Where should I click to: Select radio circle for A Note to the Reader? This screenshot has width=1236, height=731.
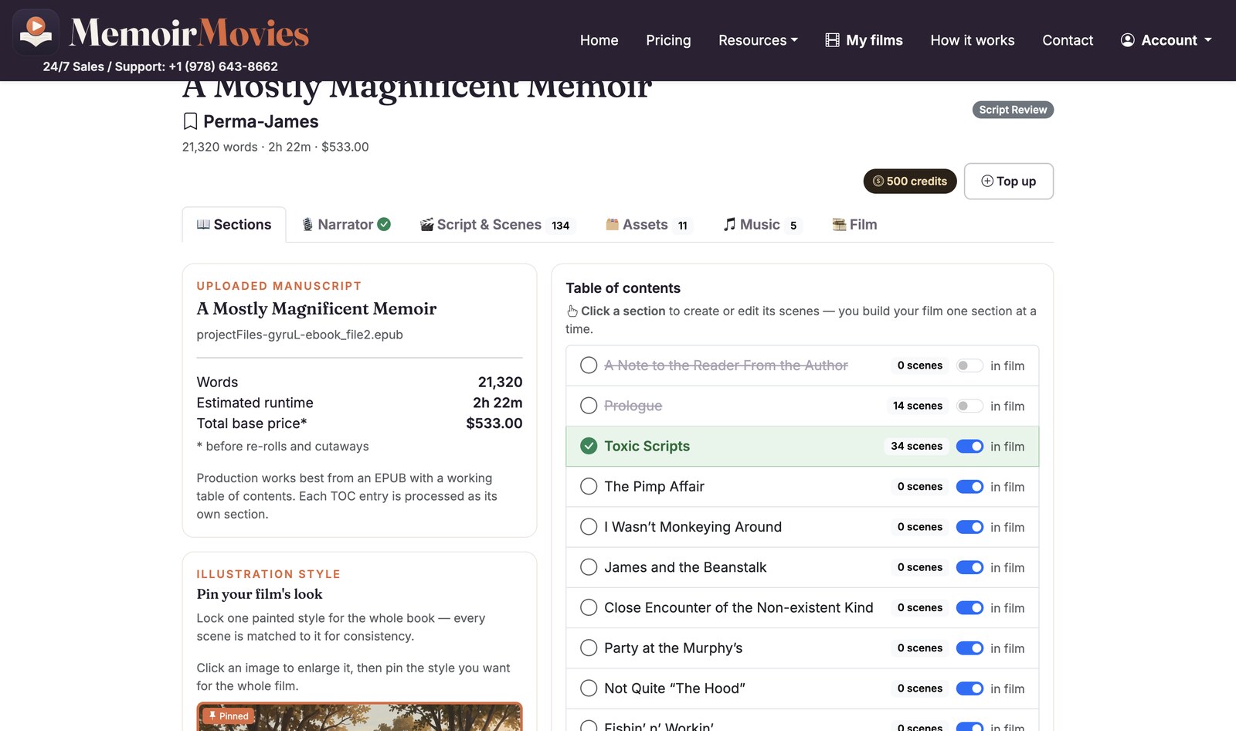click(589, 365)
